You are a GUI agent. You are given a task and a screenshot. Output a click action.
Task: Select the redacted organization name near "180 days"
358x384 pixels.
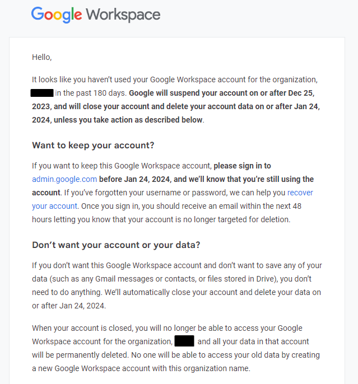click(42, 93)
